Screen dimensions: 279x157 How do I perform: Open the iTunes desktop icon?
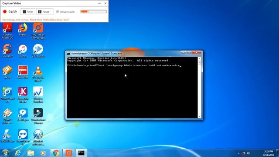click(x=23, y=51)
